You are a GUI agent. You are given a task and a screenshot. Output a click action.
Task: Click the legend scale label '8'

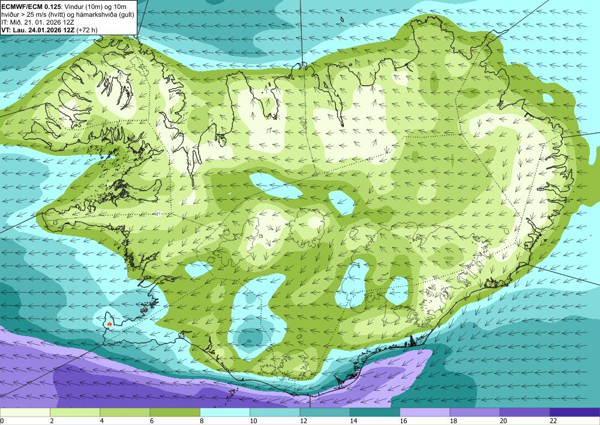pos(202,421)
